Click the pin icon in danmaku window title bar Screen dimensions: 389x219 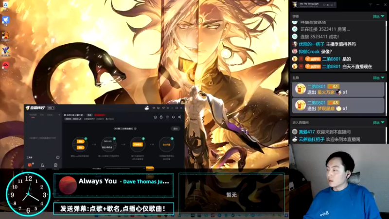click(371, 4)
